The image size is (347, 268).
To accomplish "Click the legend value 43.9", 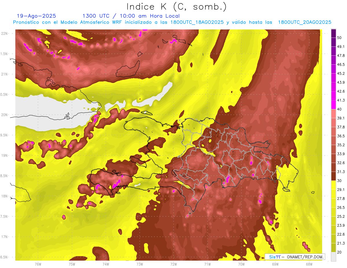I will [341, 82].
